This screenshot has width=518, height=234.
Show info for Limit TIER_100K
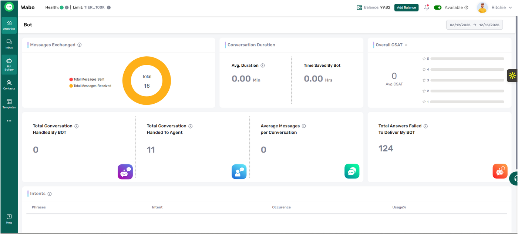[x=109, y=7]
